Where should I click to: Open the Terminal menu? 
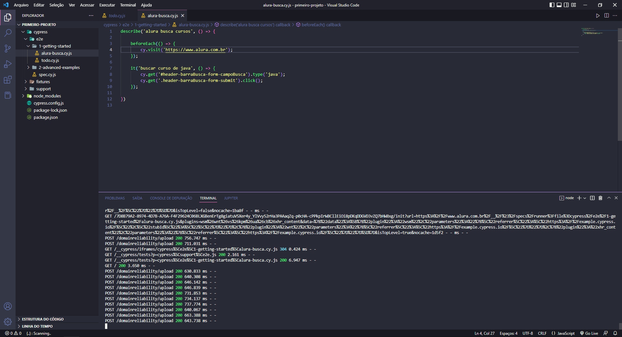click(x=128, y=5)
